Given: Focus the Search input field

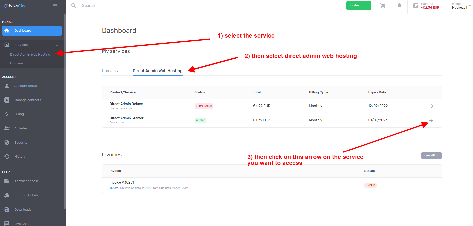Looking at the screenshot, I should (89, 6).
